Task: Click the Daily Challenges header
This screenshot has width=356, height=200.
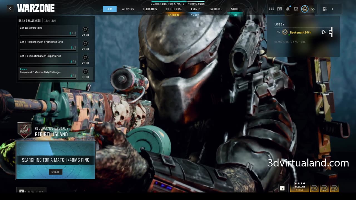Action: point(29,21)
